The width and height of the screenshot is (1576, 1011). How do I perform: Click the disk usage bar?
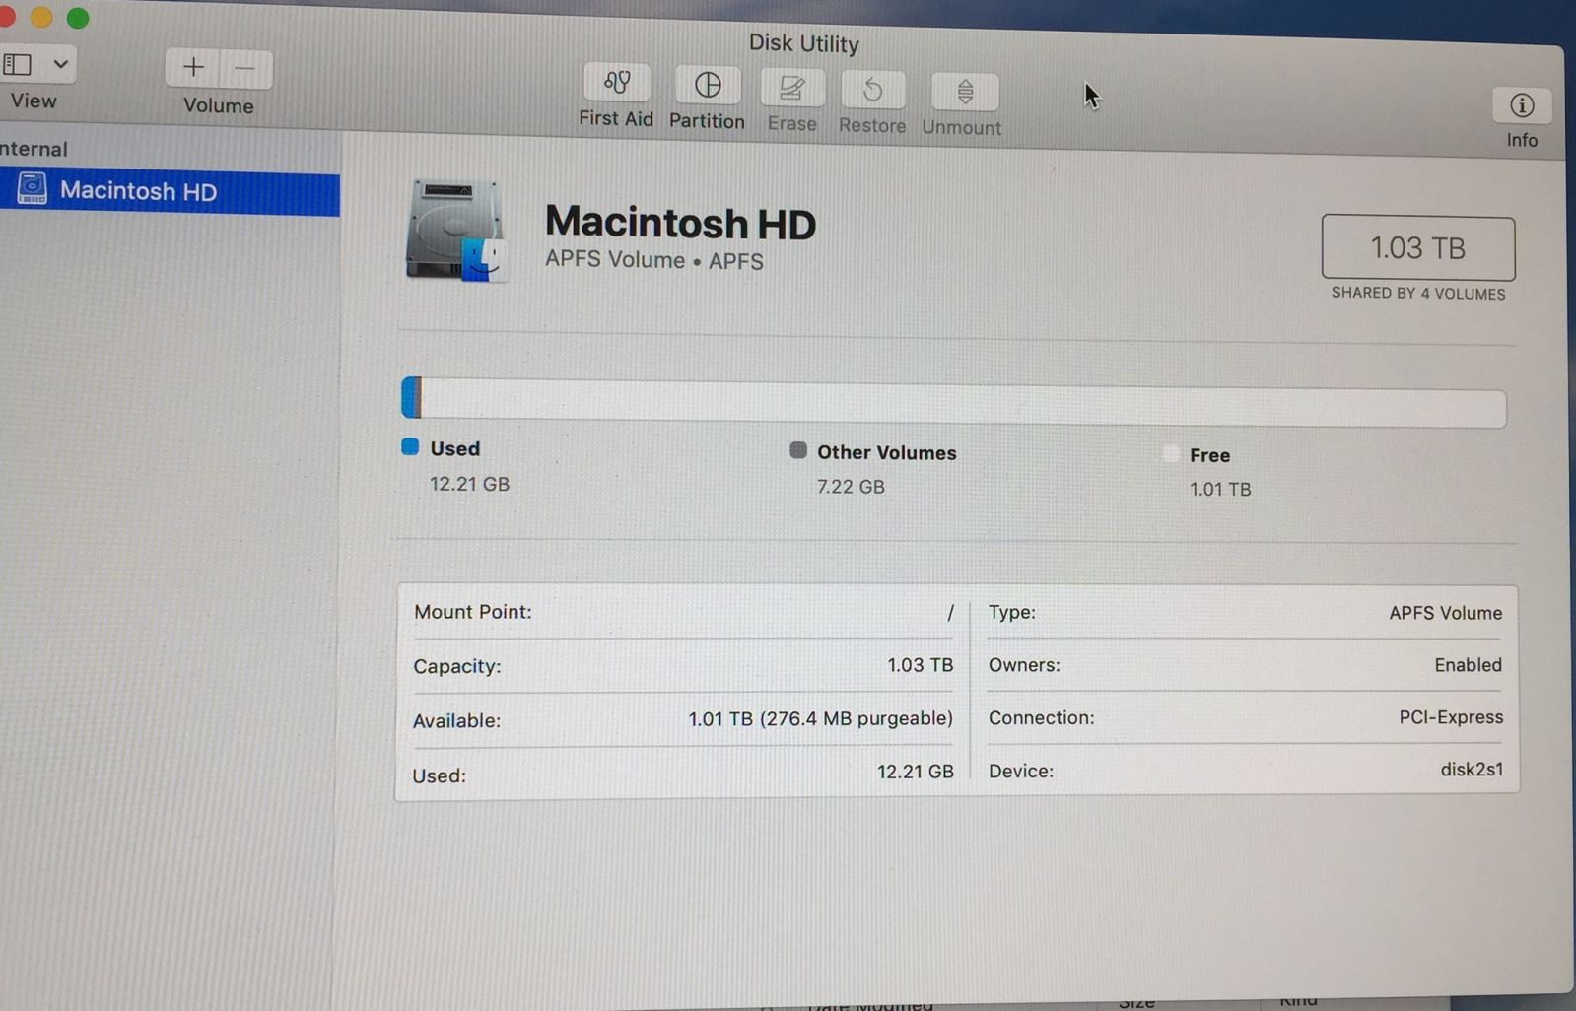[x=953, y=402]
